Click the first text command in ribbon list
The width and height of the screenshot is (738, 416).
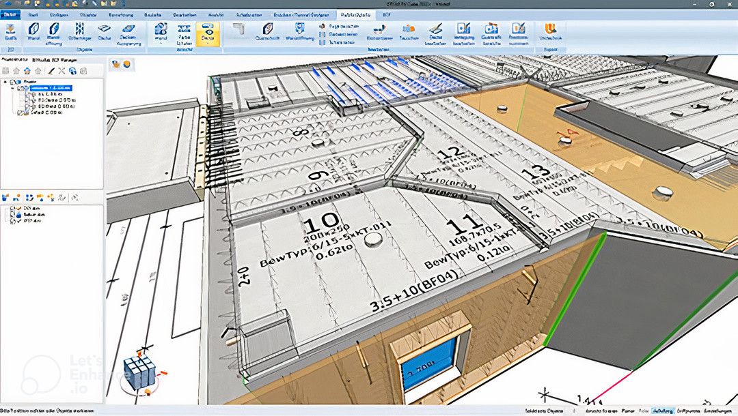tap(340, 25)
